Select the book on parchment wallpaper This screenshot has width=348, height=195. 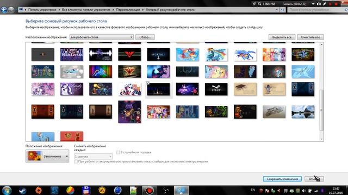[245, 89]
